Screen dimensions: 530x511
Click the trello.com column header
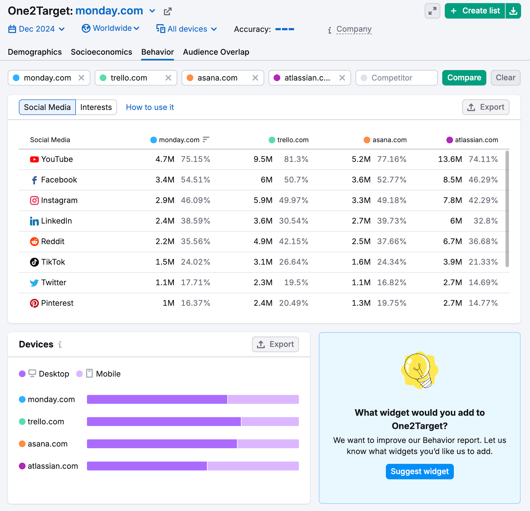coord(289,140)
